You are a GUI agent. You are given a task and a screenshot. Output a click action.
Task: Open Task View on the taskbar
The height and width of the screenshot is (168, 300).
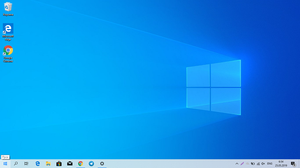(x=26, y=164)
